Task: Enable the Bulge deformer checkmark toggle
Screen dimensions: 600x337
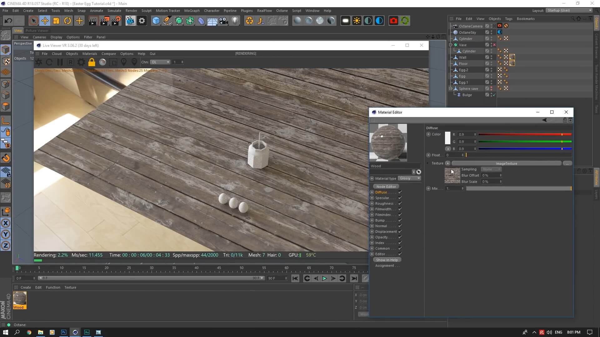Action: pos(494,95)
